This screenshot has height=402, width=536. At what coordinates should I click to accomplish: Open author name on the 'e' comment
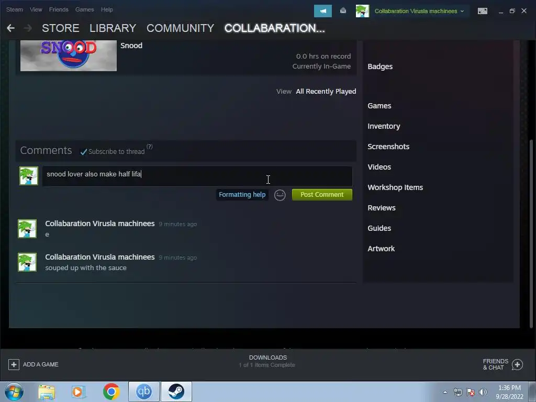[100, 224]
